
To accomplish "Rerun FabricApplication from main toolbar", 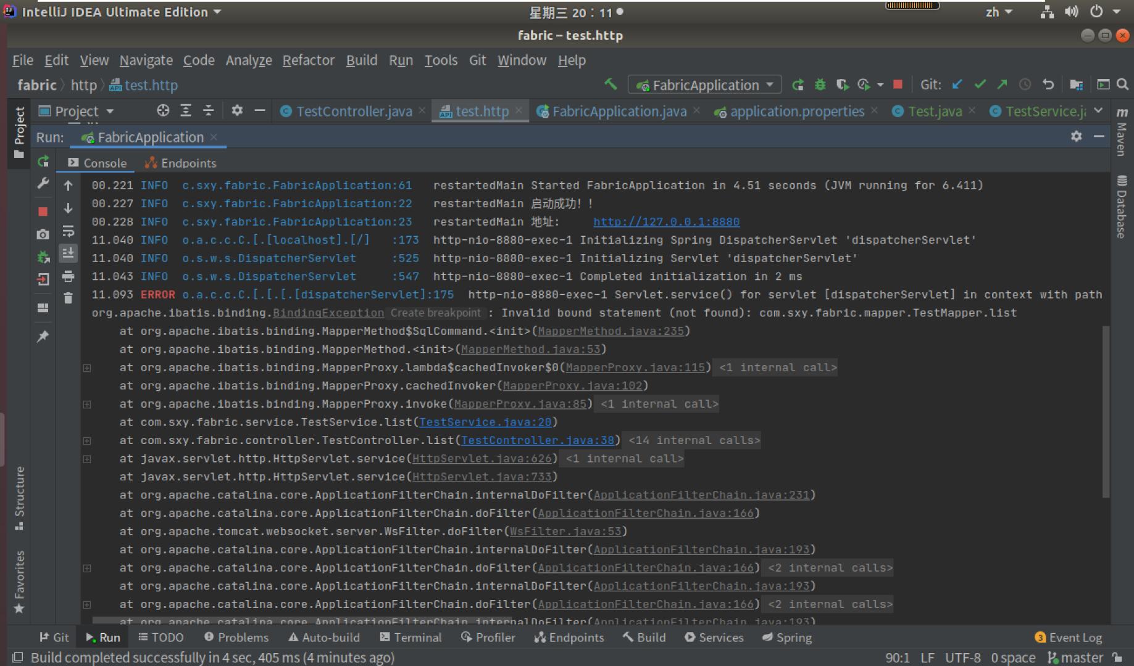I will [798, 84].
